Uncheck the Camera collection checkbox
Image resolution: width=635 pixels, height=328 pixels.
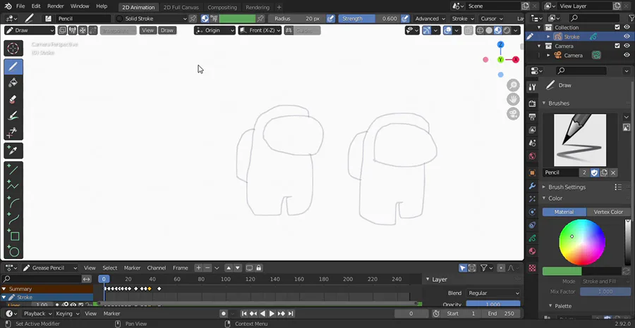pos(617,46)
